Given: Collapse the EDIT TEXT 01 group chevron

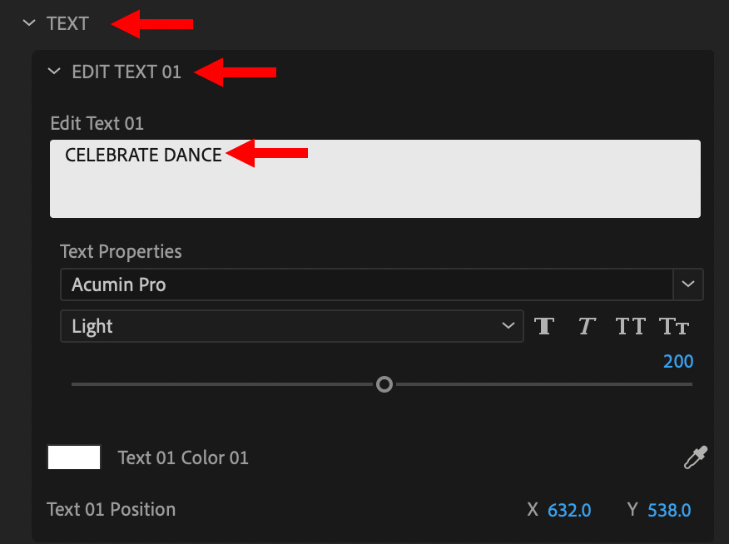Looking at the screenshot, I should click(x=55, y=72).
